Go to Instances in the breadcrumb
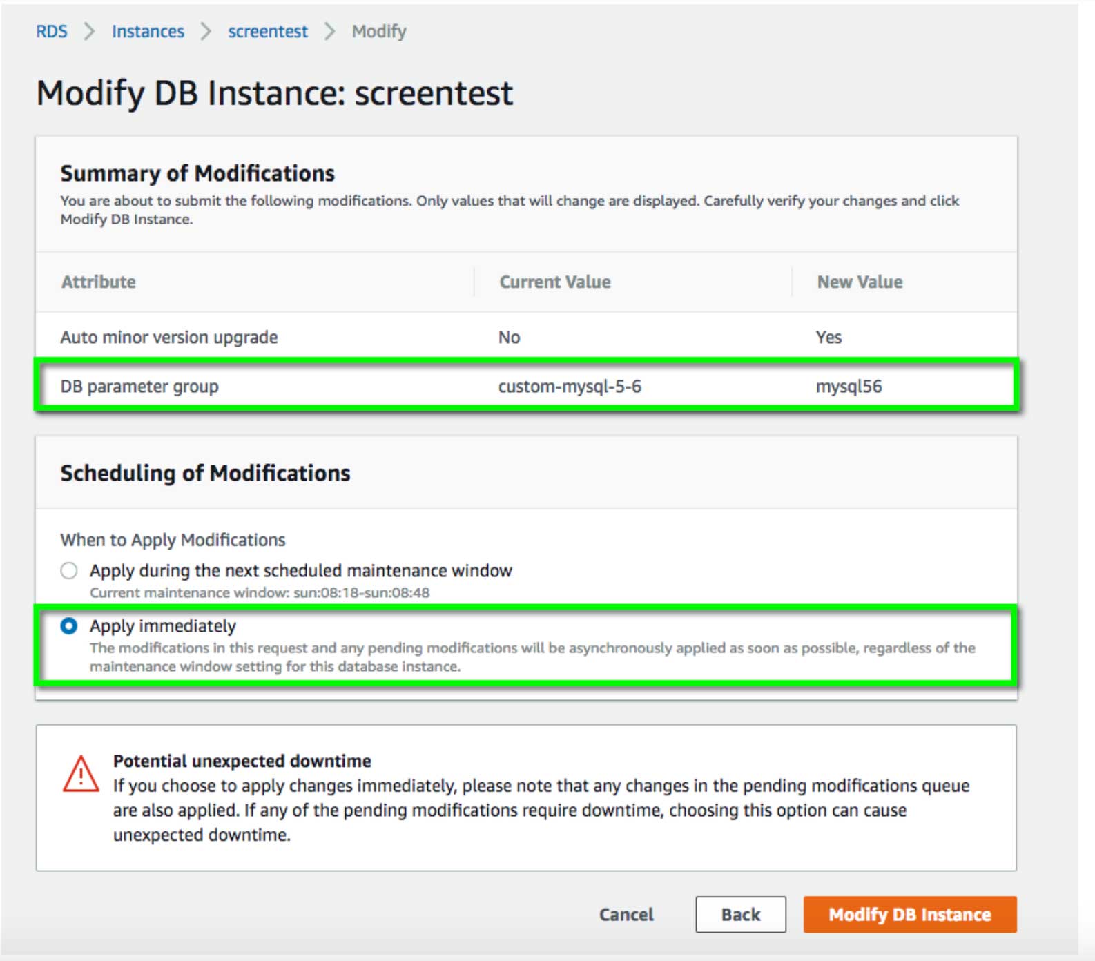This screenshot has height=961, width=1095. pyautogui.click(x=148, y=31)
